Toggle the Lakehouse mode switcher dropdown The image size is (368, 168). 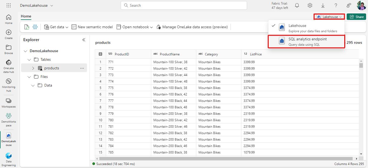point(329,17)
